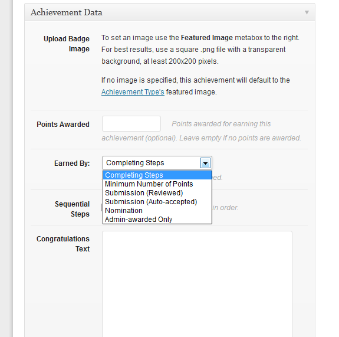Click the Achievement Data panel title
The height and width of the screenshot is (337, 339).
(67, 12)
